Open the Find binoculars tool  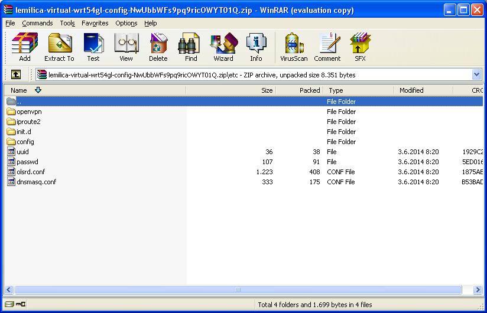(x=191, y=47)
